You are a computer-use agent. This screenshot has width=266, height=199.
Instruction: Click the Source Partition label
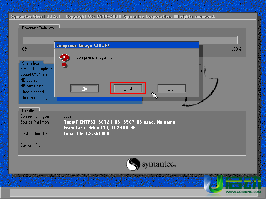point(34,122)
